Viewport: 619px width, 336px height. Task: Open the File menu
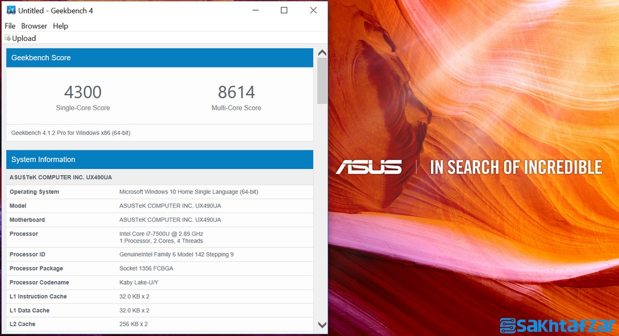point(10,26)
